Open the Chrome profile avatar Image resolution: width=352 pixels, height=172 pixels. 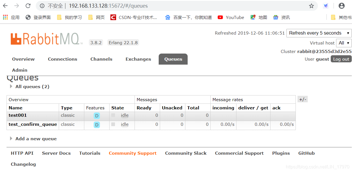341,6
